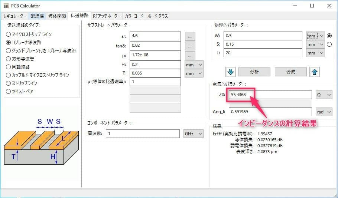The width and height of the screenshot is (338, 198).
Task: Switch to the ボード クラス tab
Action: (x=157, y=16)
